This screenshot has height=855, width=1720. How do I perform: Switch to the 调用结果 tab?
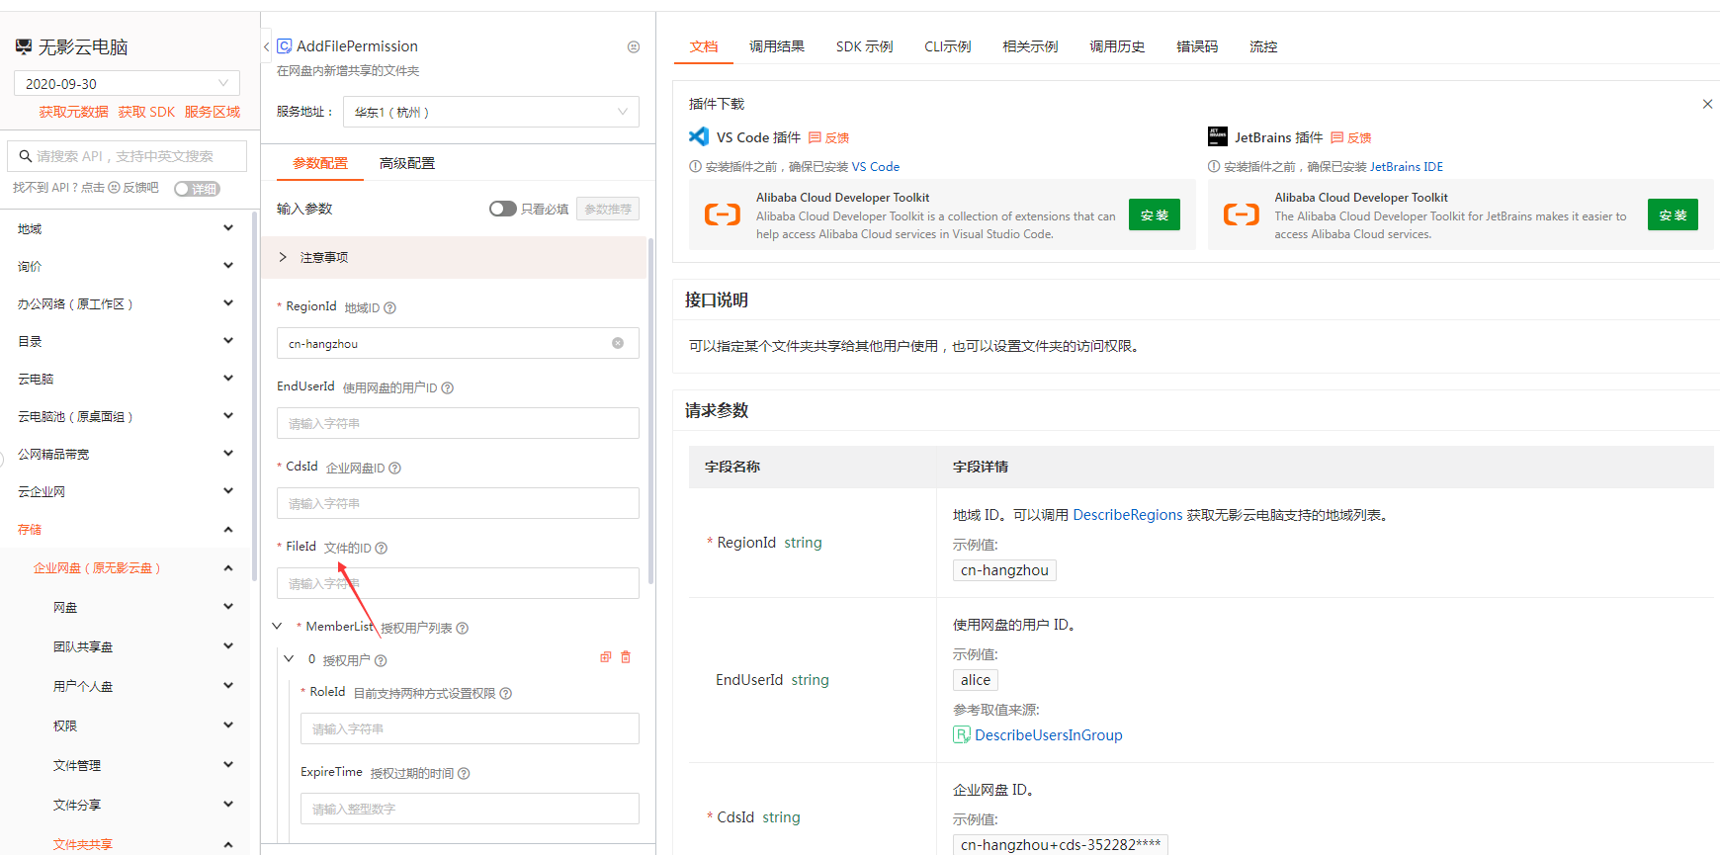pyautogui.click(x=777, y=46)
